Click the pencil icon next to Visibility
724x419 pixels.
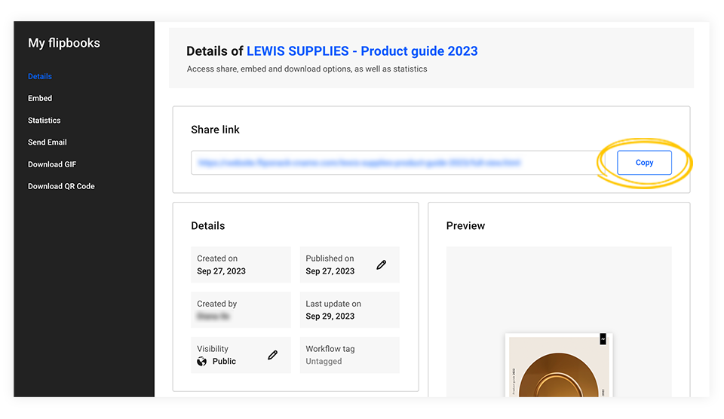pyautogui.click(x=273, y=355)
